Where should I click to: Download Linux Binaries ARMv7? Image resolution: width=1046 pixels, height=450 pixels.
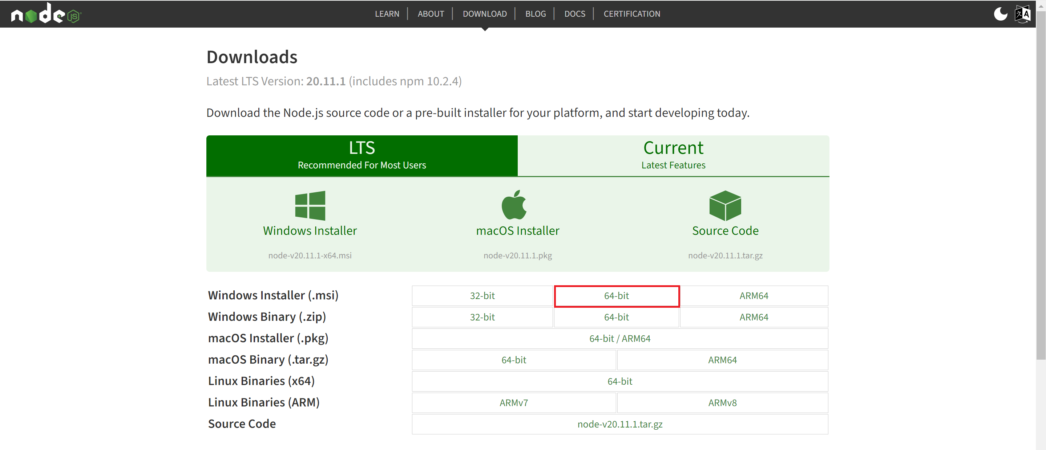513,403
